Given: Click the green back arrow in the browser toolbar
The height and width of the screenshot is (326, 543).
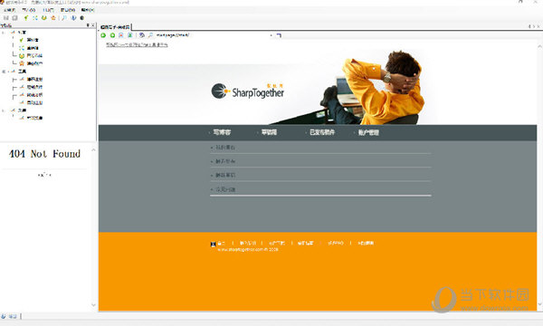Looking at the screenshot, I should coord(103,35).
